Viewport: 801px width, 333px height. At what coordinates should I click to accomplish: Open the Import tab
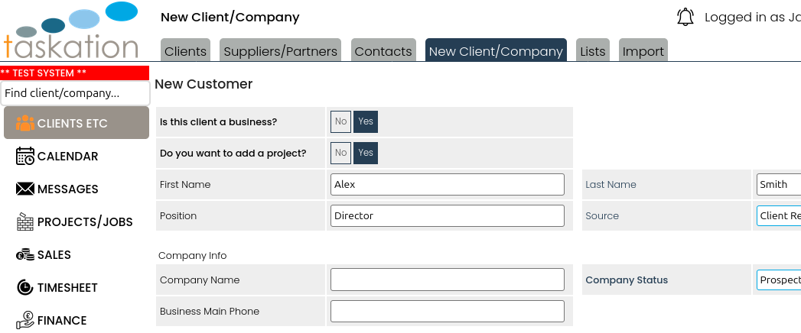point(643,51)
